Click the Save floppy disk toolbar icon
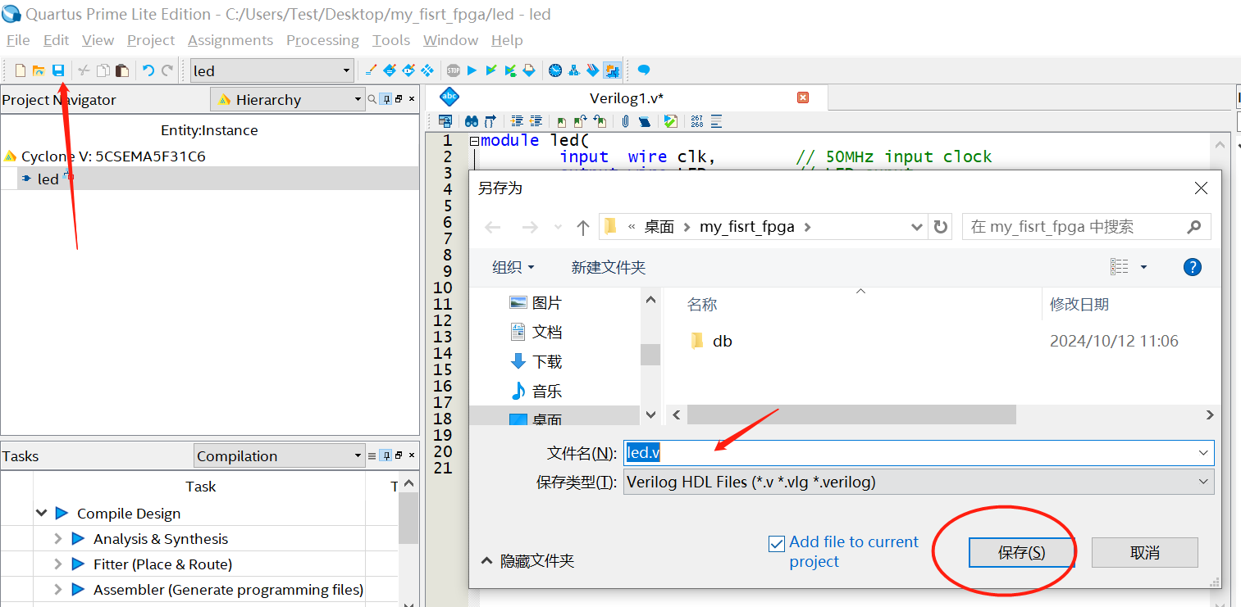 pyautogui.click(x=58, y=70)
